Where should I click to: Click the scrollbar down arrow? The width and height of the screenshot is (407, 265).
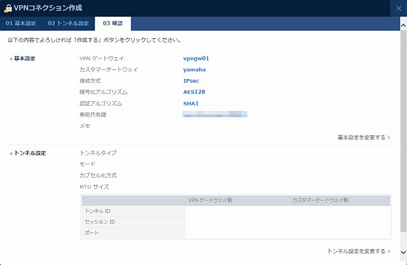point(403,252)
